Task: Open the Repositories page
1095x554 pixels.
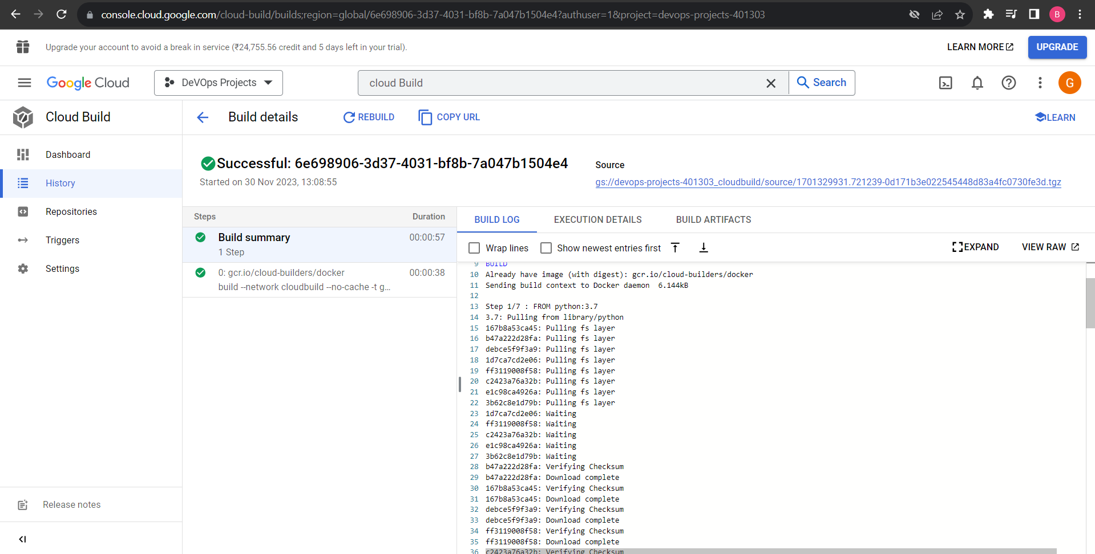Action: [x=91, y=211]
